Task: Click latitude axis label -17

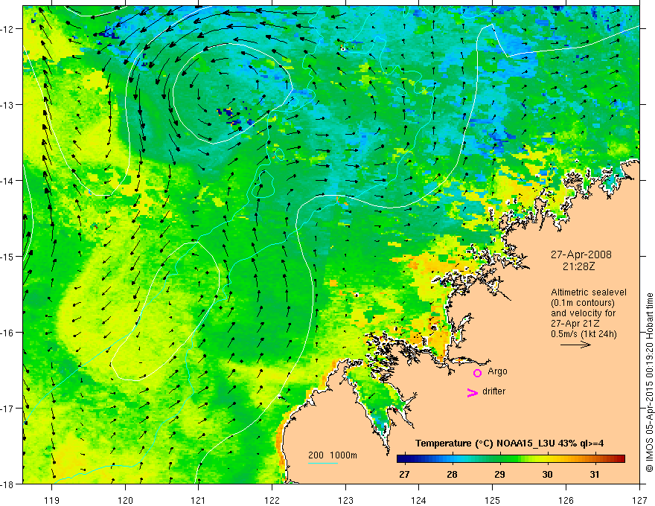Action: (7, 409)
